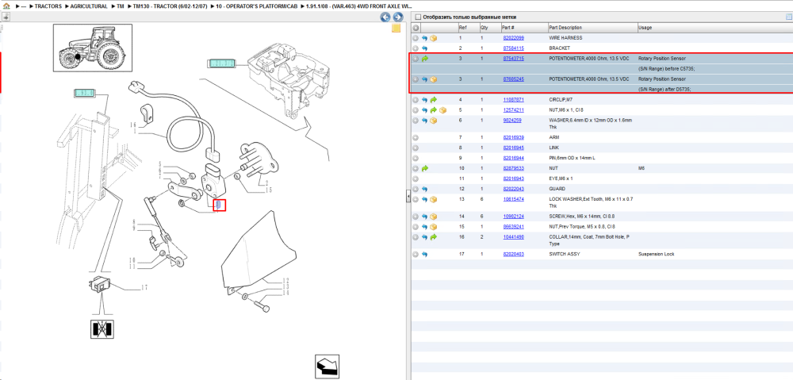
Task: Select '(S/N Range) after D5735;' text
Action: click(665, 89)
